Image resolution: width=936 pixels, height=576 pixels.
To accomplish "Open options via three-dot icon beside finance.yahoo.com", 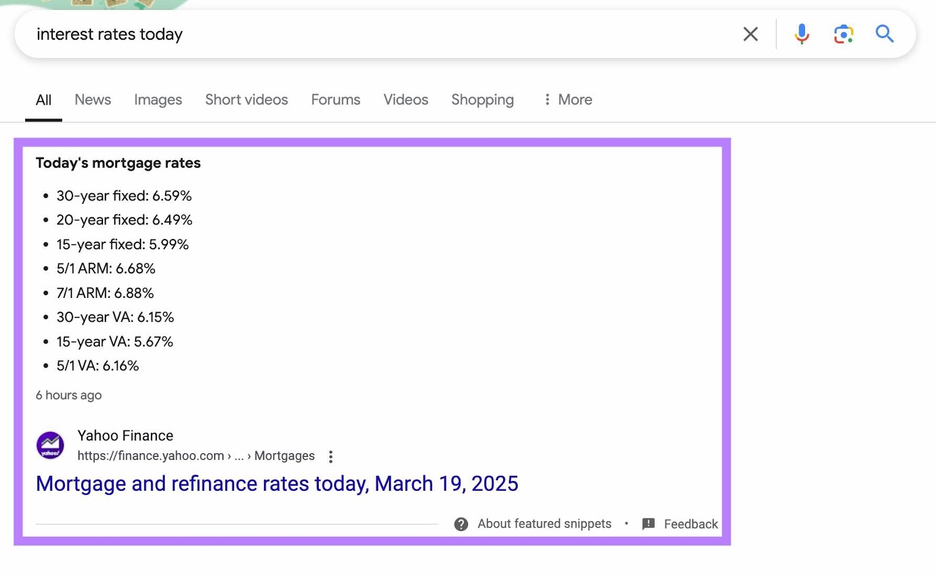I will pyautogui.click(x=331, y=456).
